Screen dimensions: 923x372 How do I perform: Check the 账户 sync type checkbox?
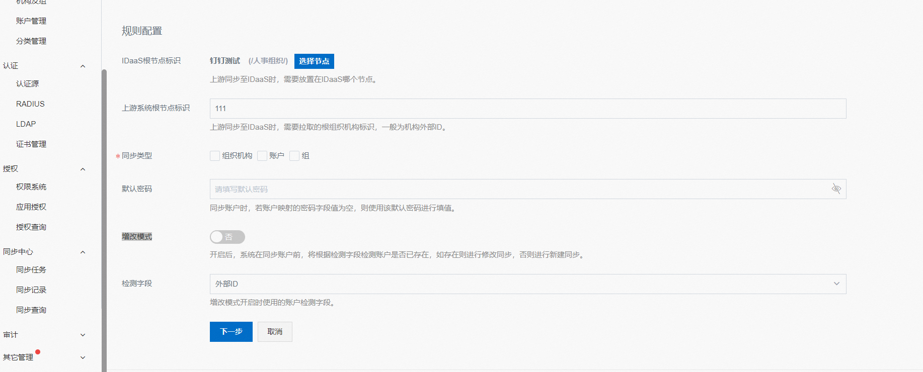262,156
